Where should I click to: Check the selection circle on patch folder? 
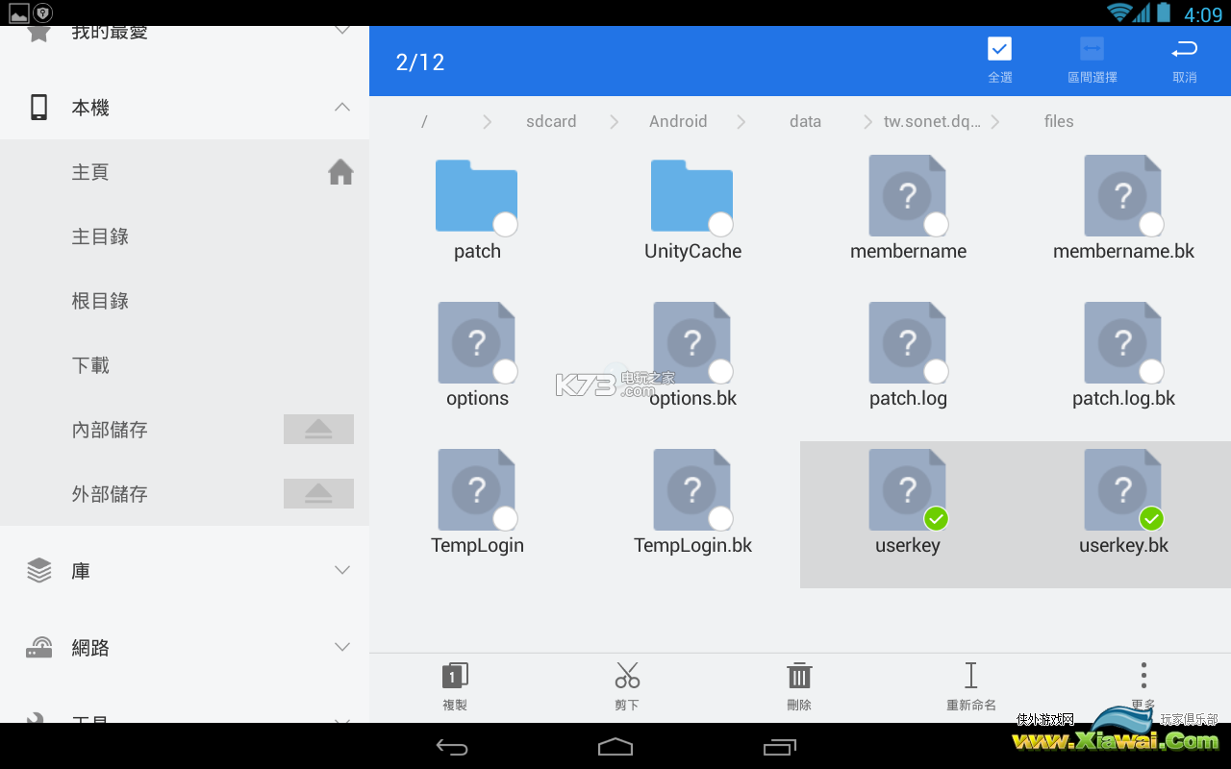(505, 225)
